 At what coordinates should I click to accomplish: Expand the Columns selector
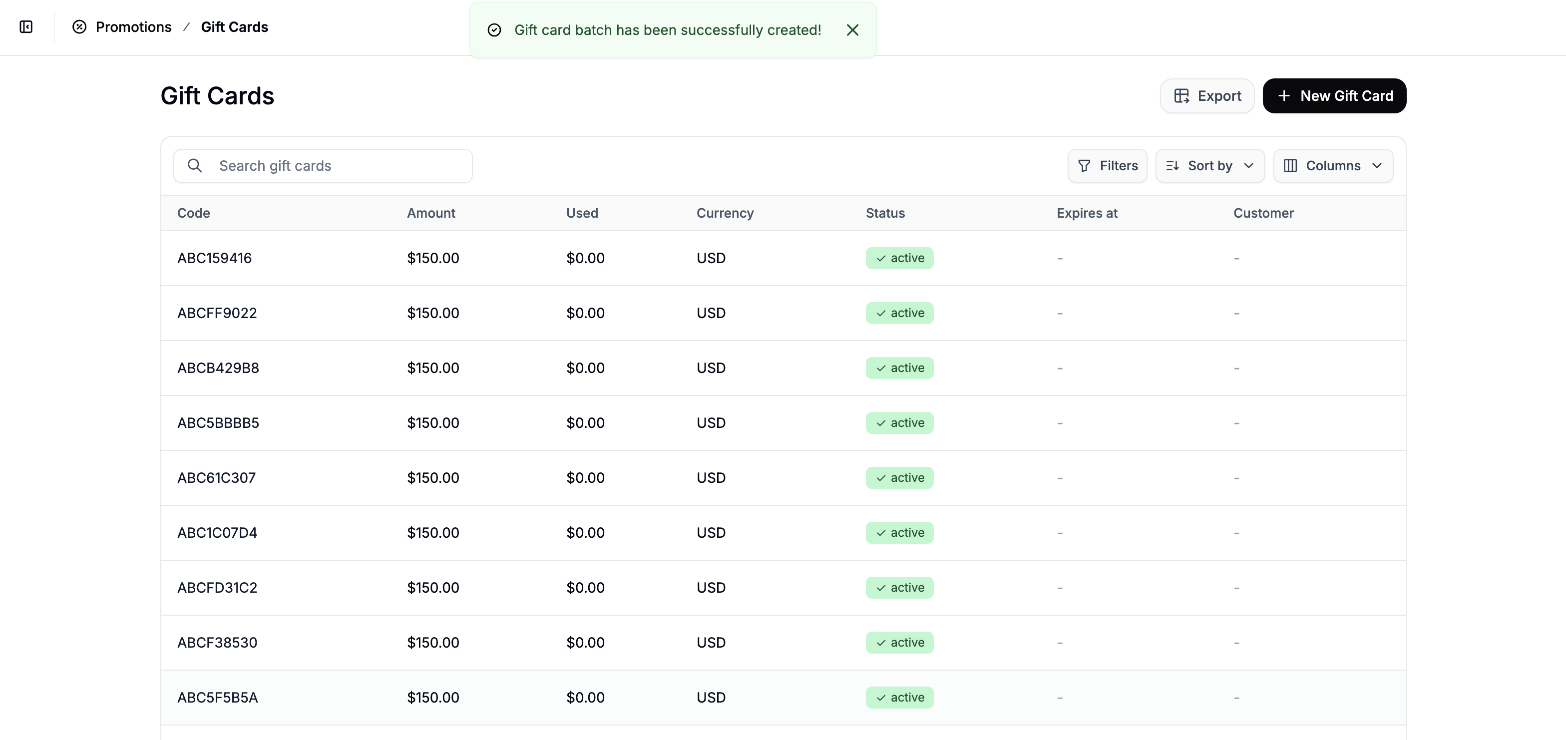coord(1333,165)
